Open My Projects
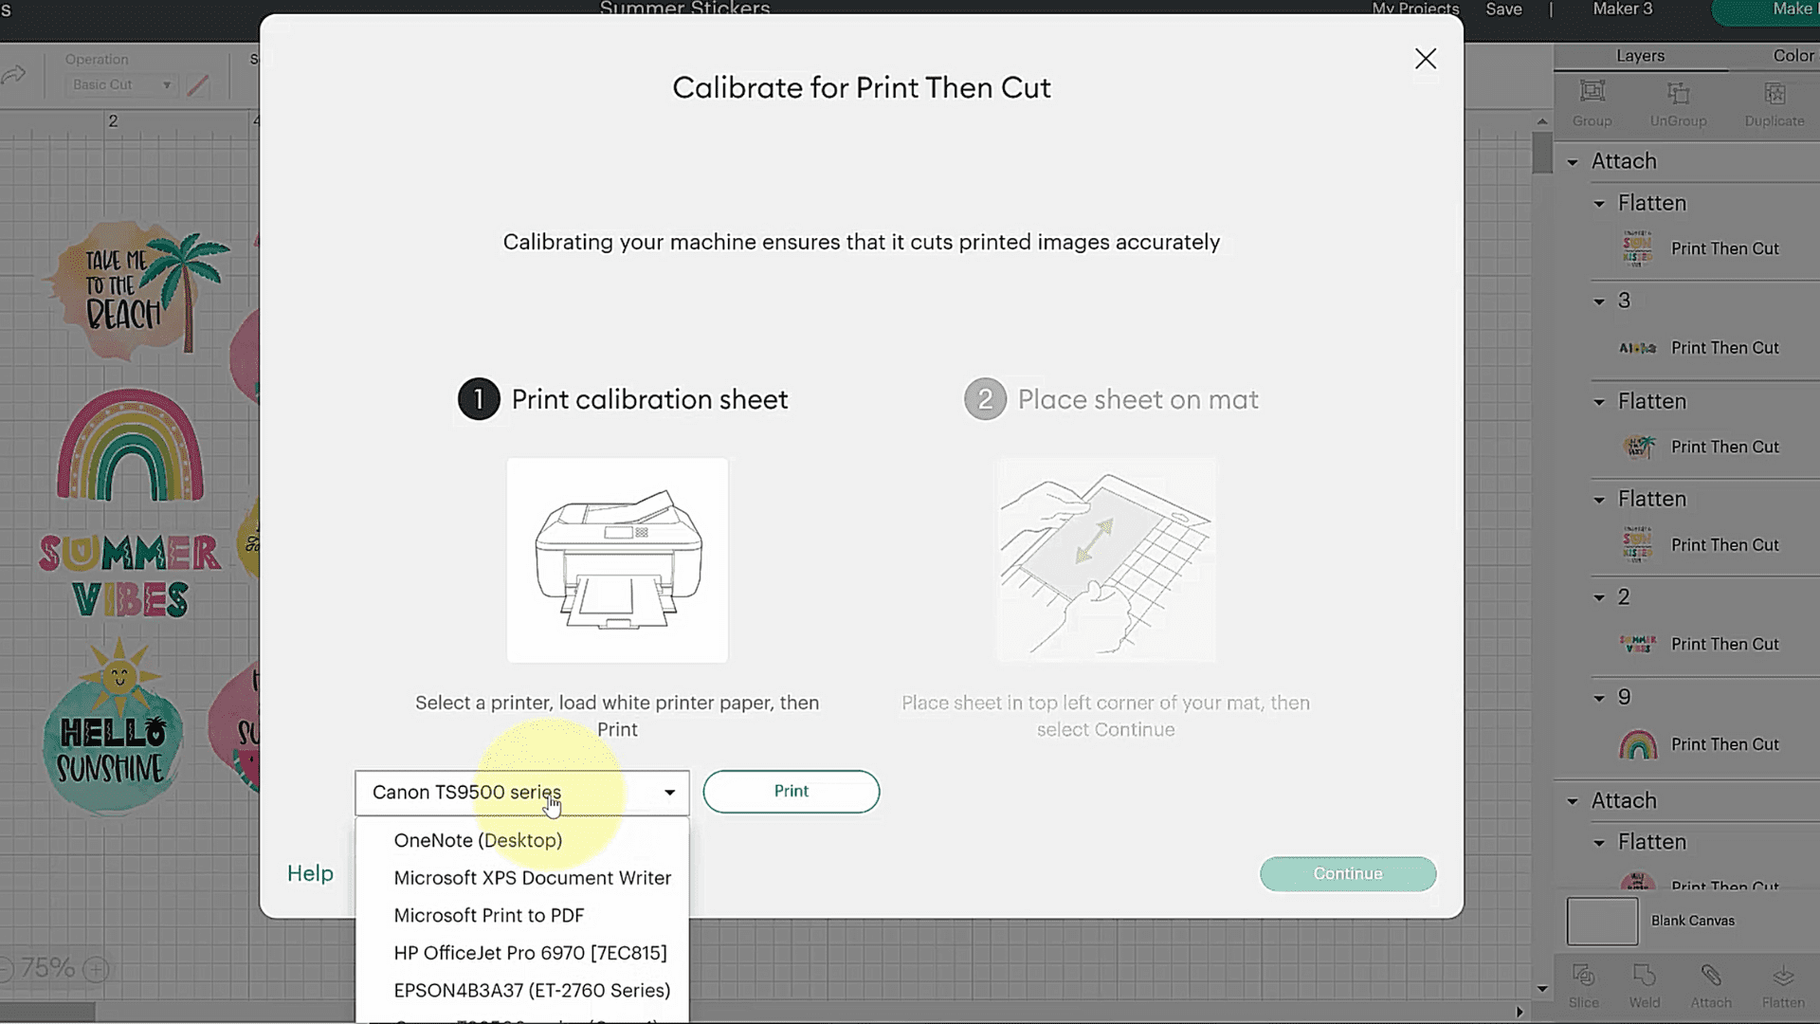 pos(1415,9)
